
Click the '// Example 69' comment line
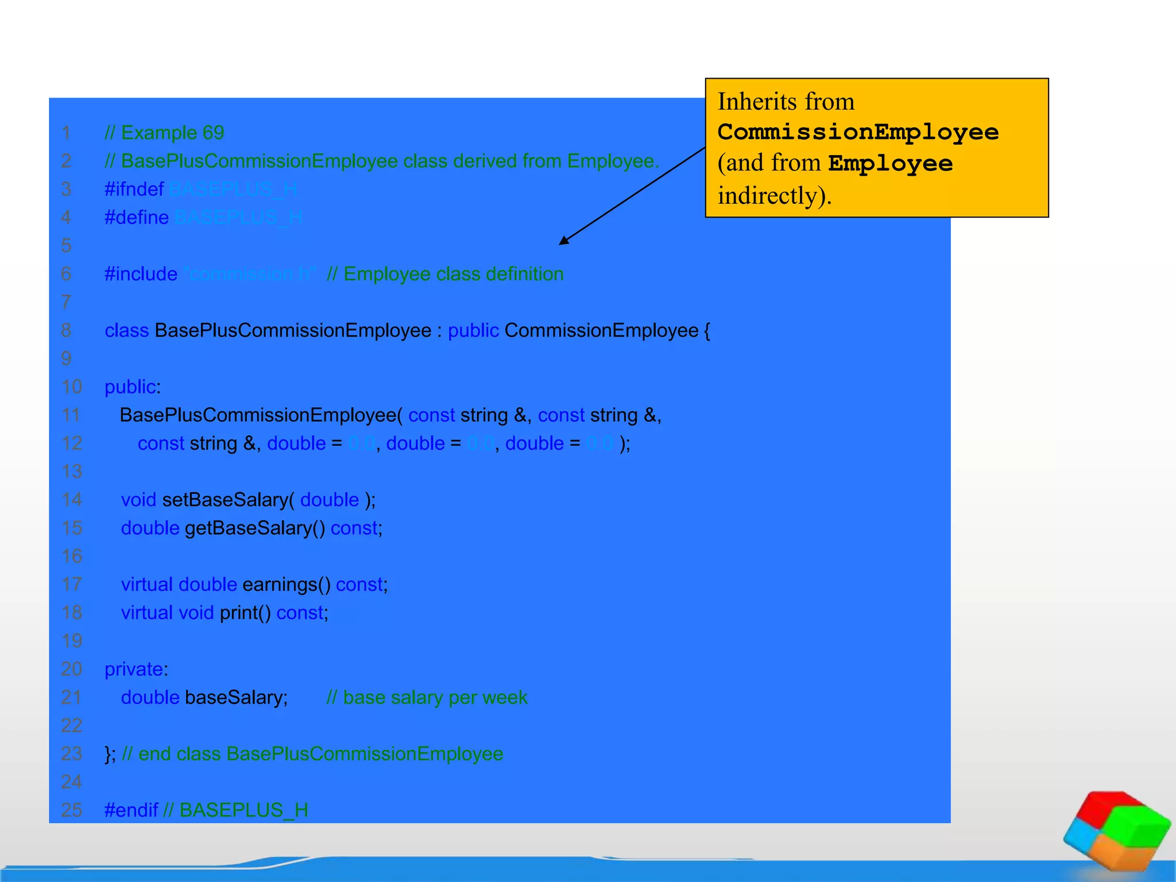click(x=164, y=133)
